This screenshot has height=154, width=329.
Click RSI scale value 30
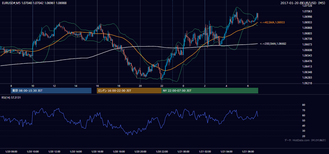pyautogui.click(x=304, y=131)
